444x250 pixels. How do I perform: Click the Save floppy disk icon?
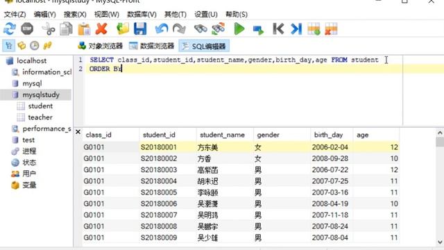(140, 29)
